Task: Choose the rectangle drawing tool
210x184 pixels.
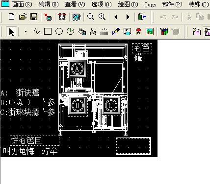Action: click(48, 31)
